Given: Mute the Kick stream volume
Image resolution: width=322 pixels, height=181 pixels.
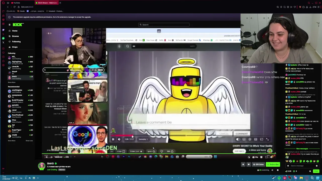Looking at the screenshot, I should pos(52,157).
